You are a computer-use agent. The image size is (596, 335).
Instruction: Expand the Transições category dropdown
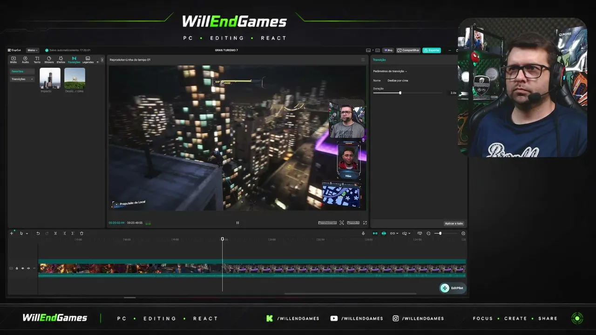(22, 79)
